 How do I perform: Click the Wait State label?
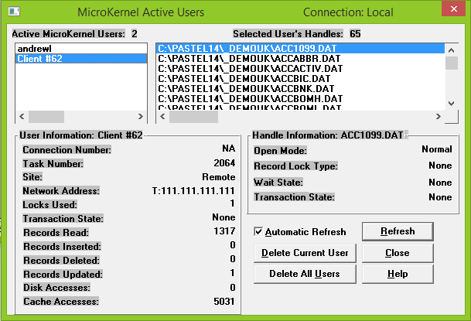click(278, 183)
